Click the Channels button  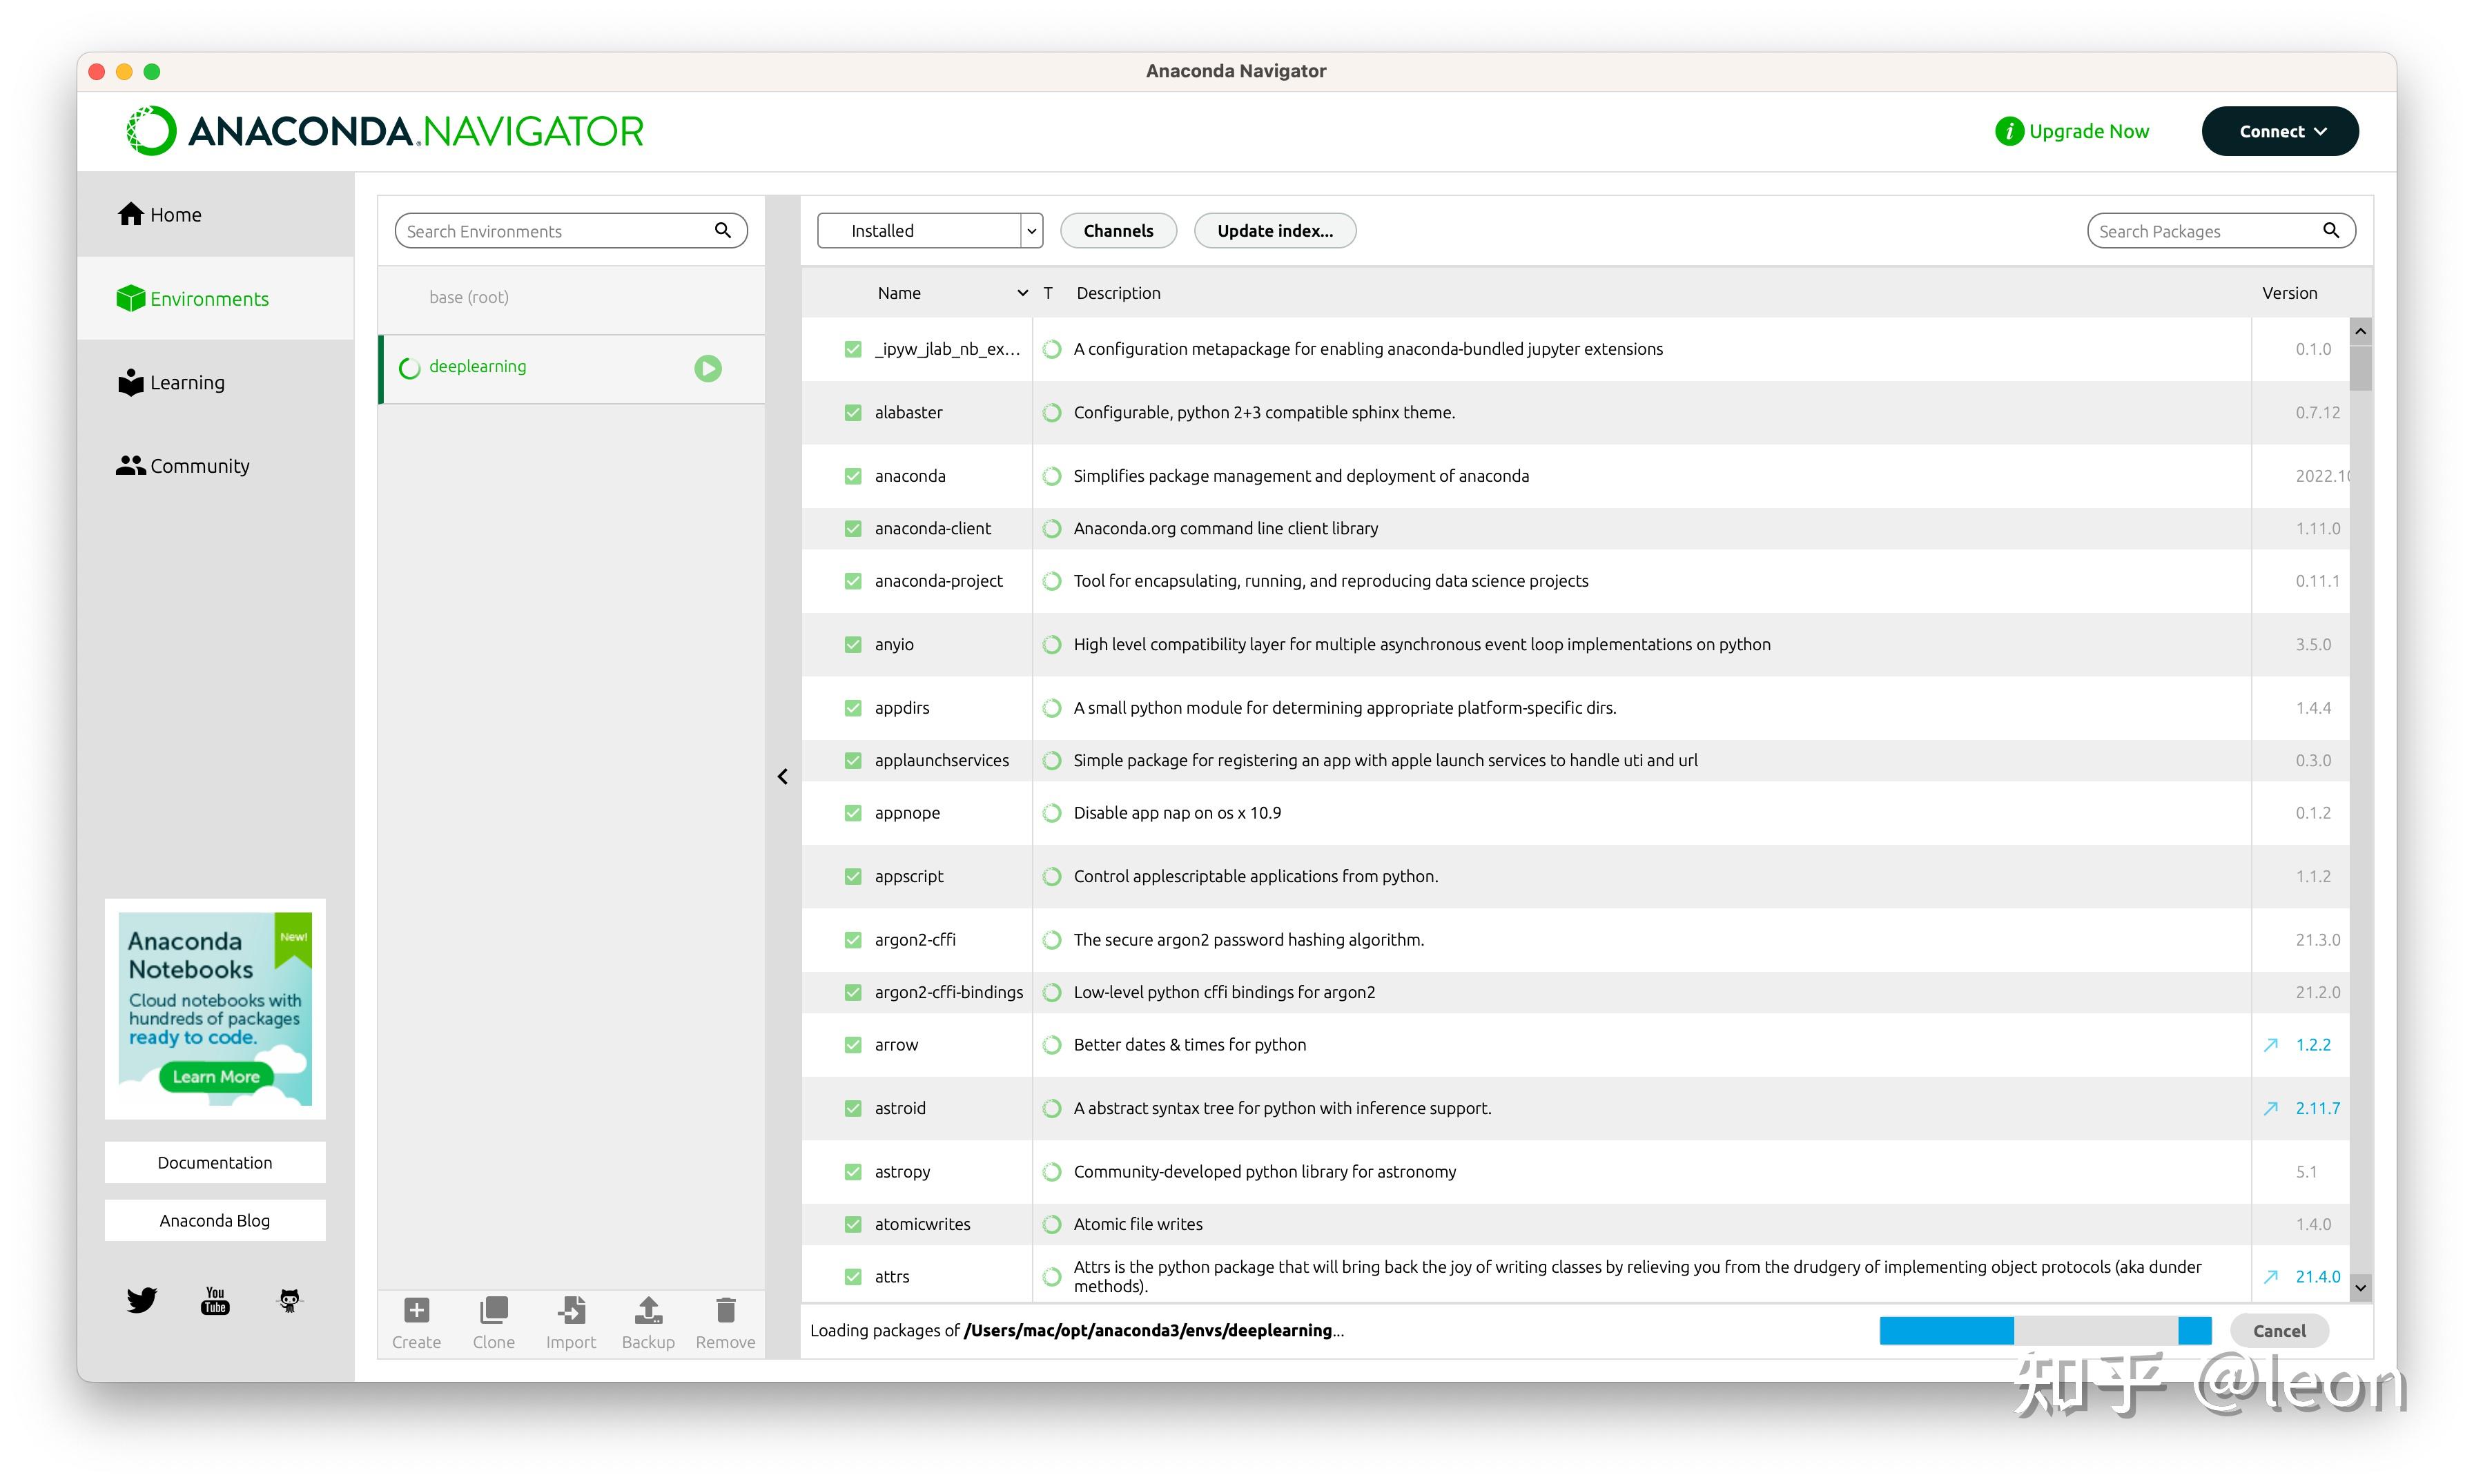(x=1118, y=231)
